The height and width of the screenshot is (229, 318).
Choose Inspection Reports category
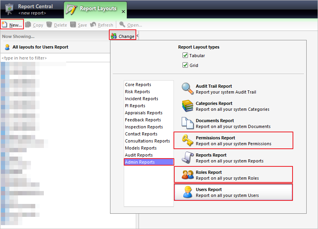[144, 127]
